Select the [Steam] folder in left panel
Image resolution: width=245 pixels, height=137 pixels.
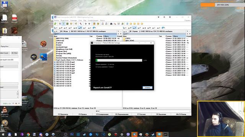[59, 56]
